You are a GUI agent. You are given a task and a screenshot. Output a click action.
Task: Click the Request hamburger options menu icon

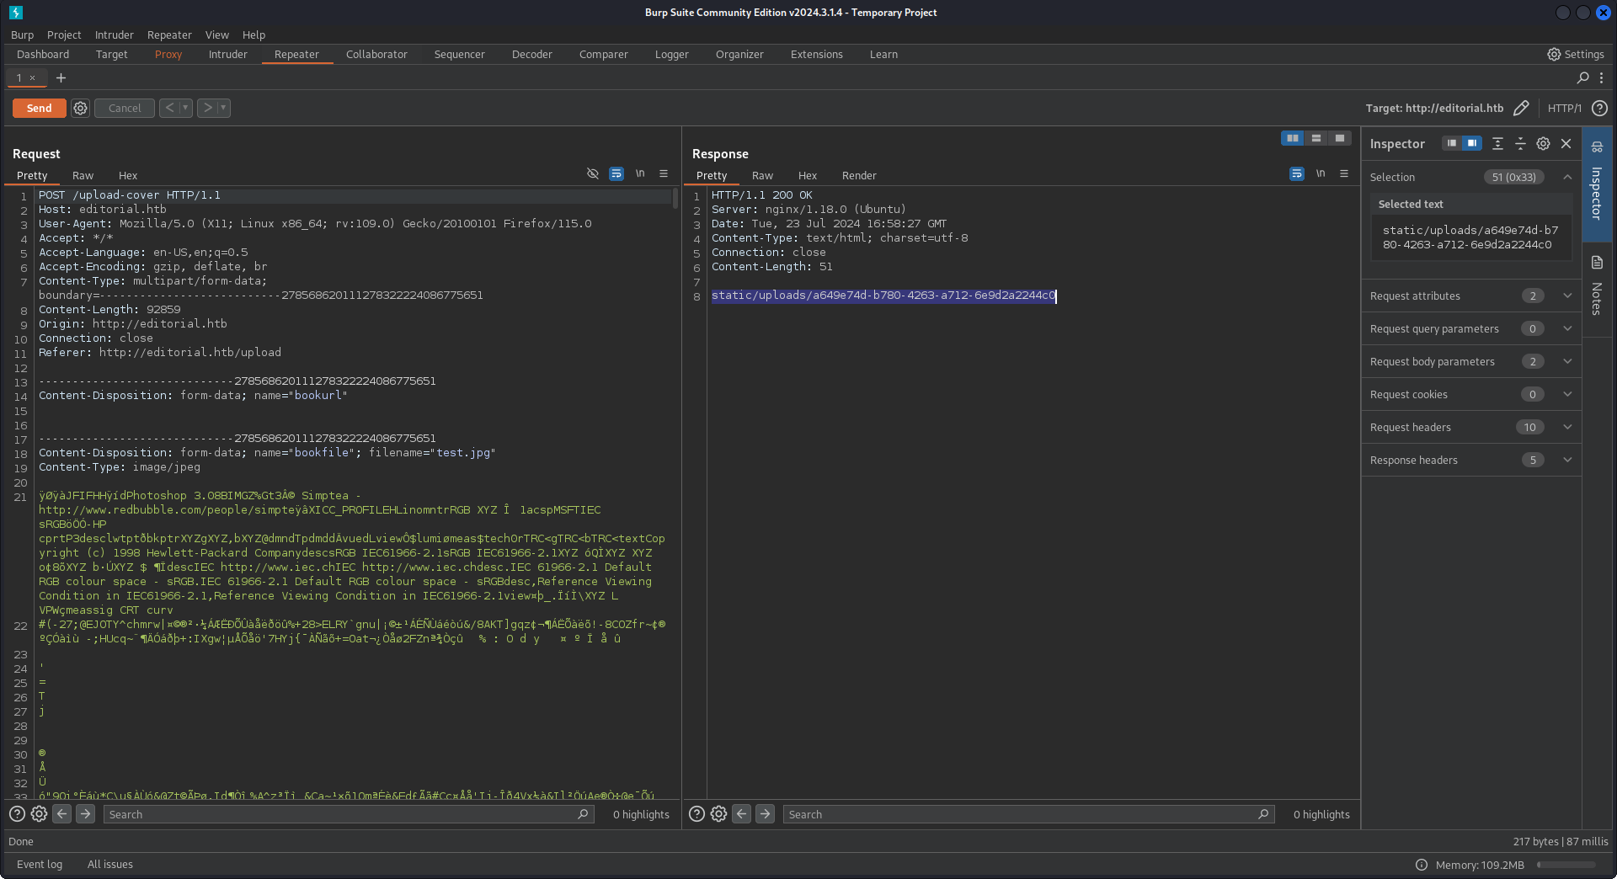664,173
